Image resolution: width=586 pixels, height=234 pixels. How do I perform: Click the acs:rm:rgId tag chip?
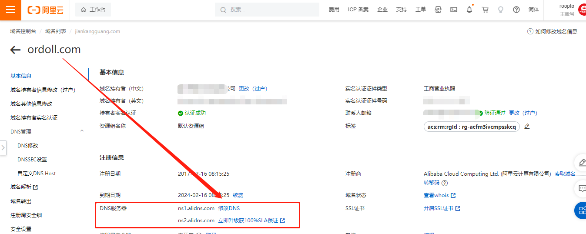tap(472, 127)
